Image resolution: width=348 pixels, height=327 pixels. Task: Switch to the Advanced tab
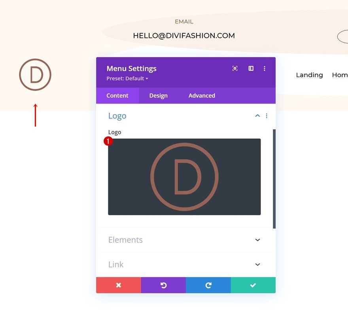tap(201, 95)
